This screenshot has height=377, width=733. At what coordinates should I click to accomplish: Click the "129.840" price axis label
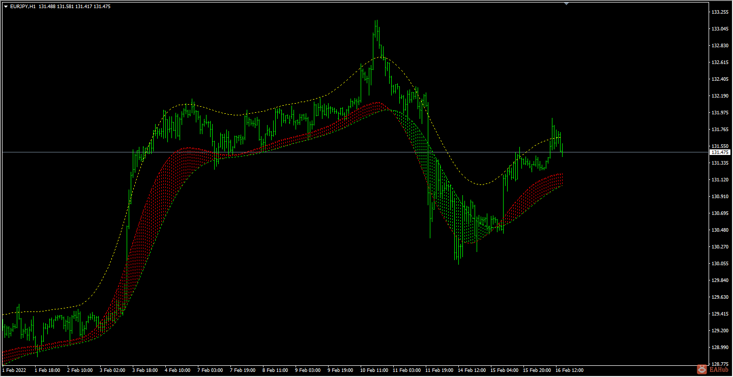click(x=720, y=280)
